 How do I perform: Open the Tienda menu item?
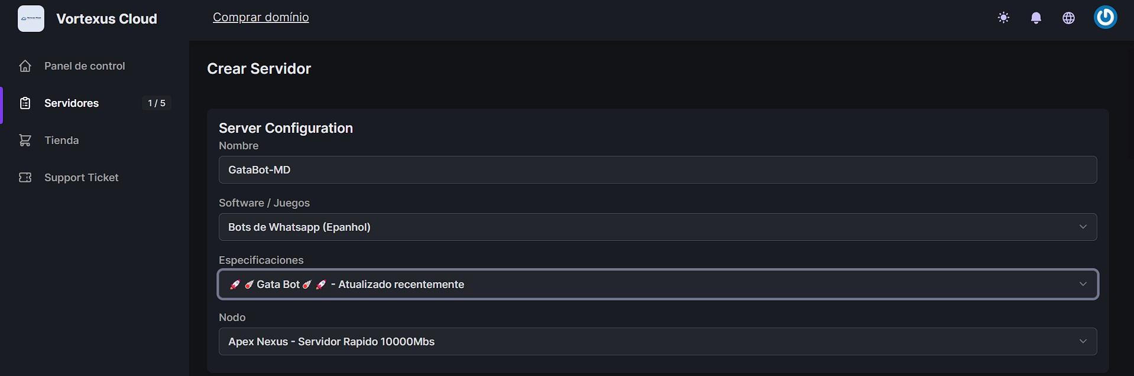61,140
